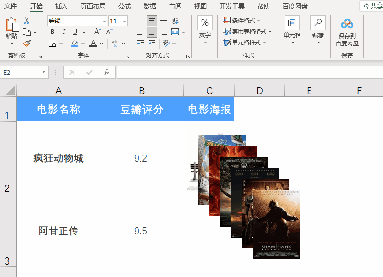Open Conditional Formatting menu

click(242, 20)
